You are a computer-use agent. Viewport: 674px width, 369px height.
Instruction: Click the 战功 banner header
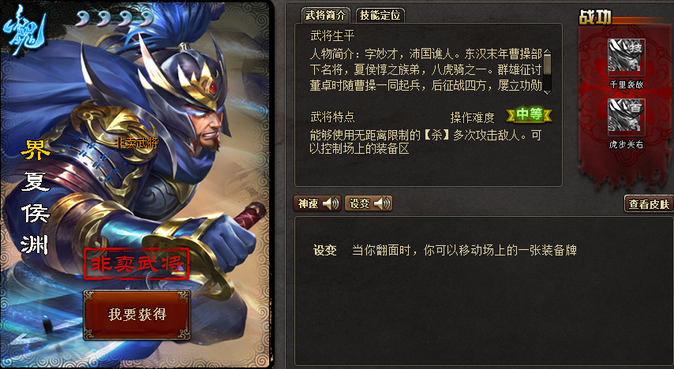tap(596, 17)
